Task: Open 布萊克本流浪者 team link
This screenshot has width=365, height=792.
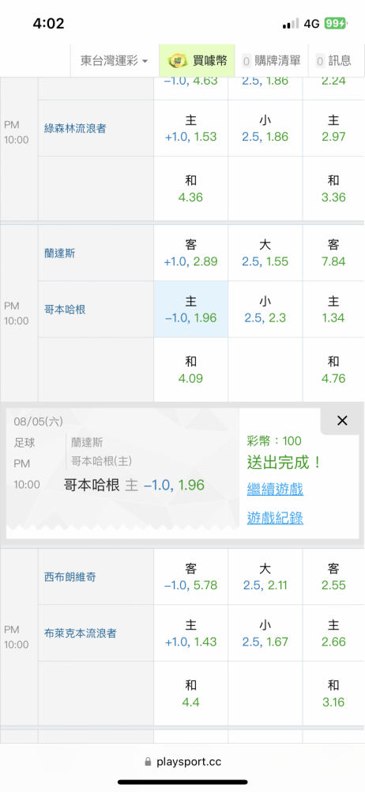Action: [x=80, y=633]
